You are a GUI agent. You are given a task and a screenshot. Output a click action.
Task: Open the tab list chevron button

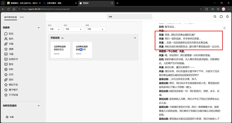point(3,3)
